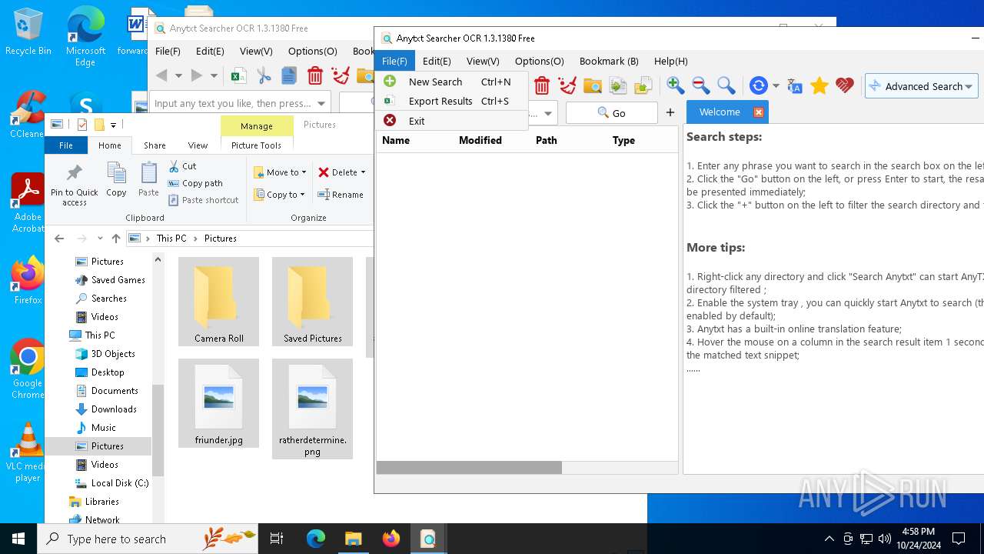
Task: Select New Search from the File menu
Action: coord(452,82)
